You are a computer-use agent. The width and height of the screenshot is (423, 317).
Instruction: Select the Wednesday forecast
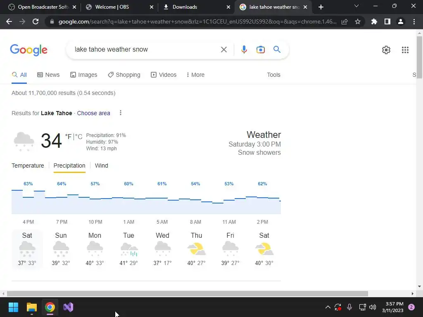[x=162, y=249]
